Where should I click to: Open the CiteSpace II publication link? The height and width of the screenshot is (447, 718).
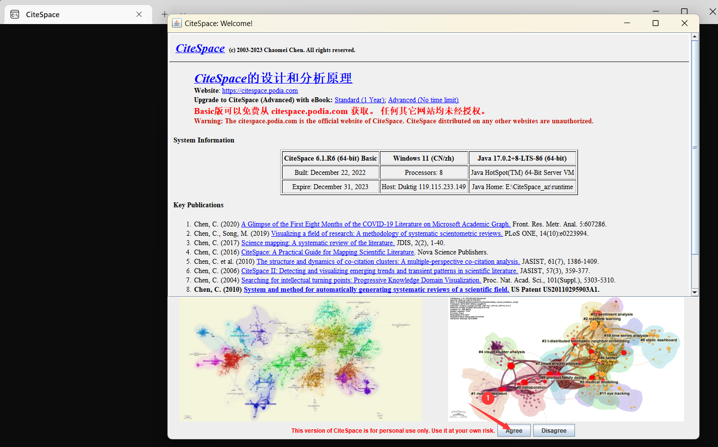coord(380,271)
